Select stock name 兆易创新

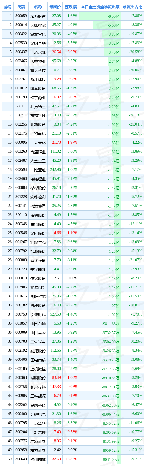tap(38, 288)
